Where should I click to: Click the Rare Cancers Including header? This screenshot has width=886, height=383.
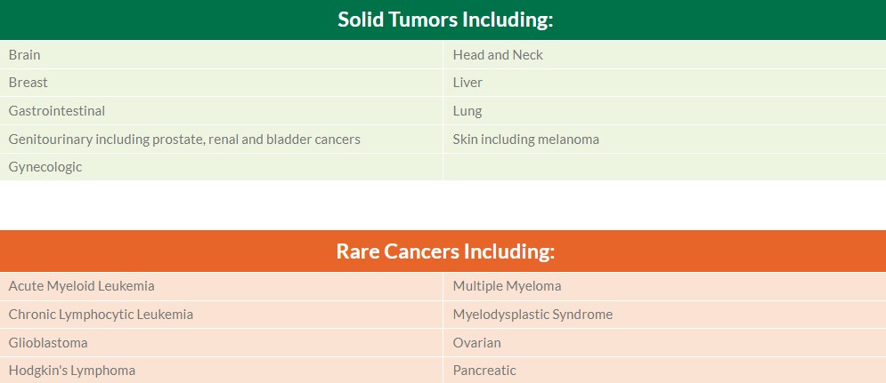point(444,251)
